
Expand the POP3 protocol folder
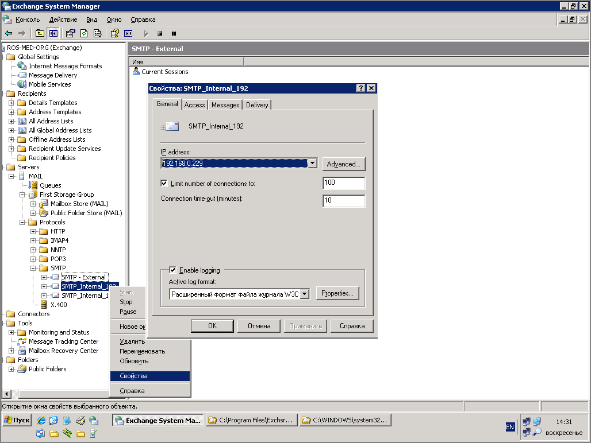click(x=33, y=259)
